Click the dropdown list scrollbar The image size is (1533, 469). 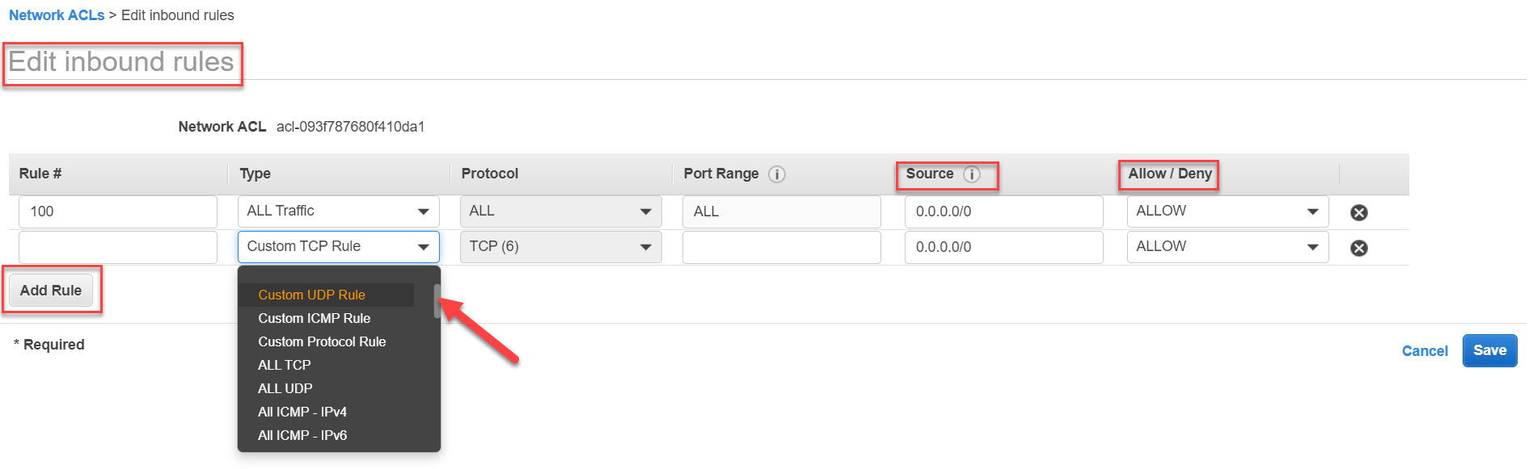tap(437, 301)
